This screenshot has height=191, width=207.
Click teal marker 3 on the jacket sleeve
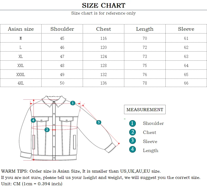tap(99, 122)
